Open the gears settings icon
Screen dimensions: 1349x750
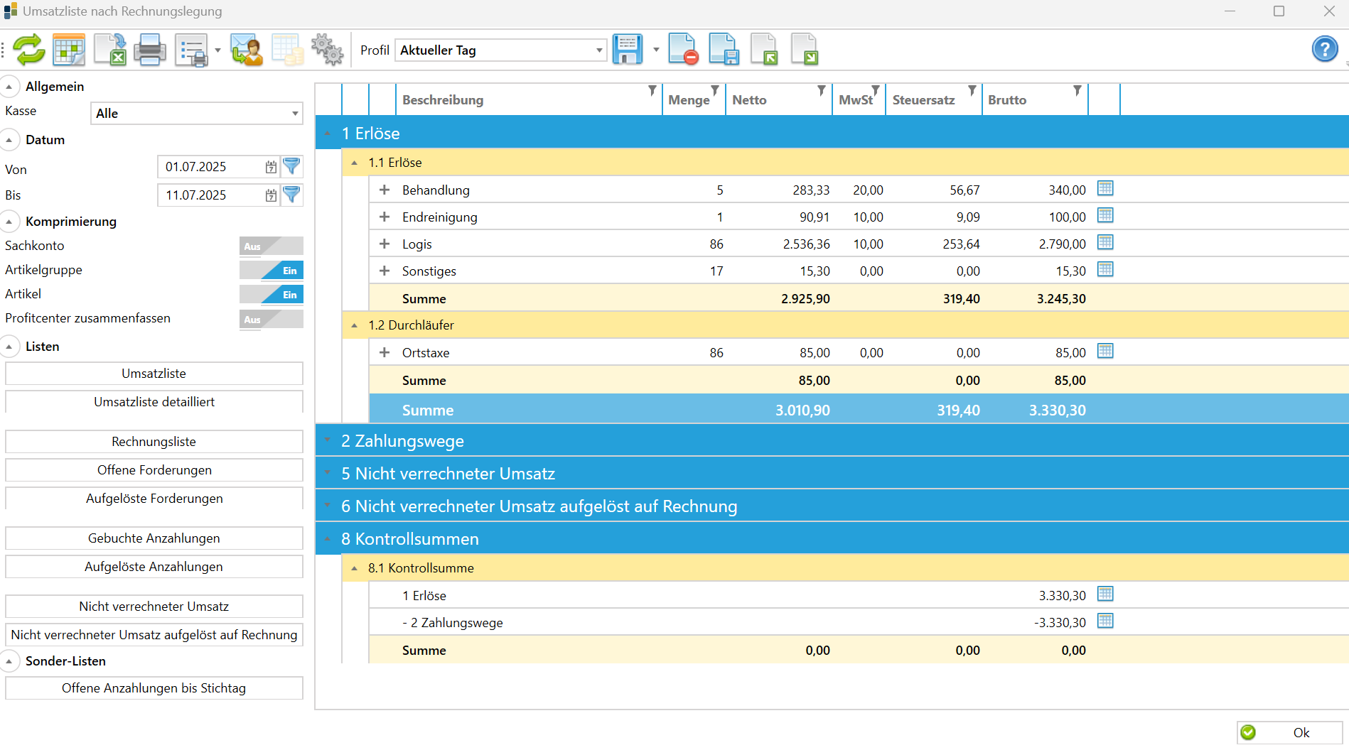pyautogui.click(x=328, y=50)
